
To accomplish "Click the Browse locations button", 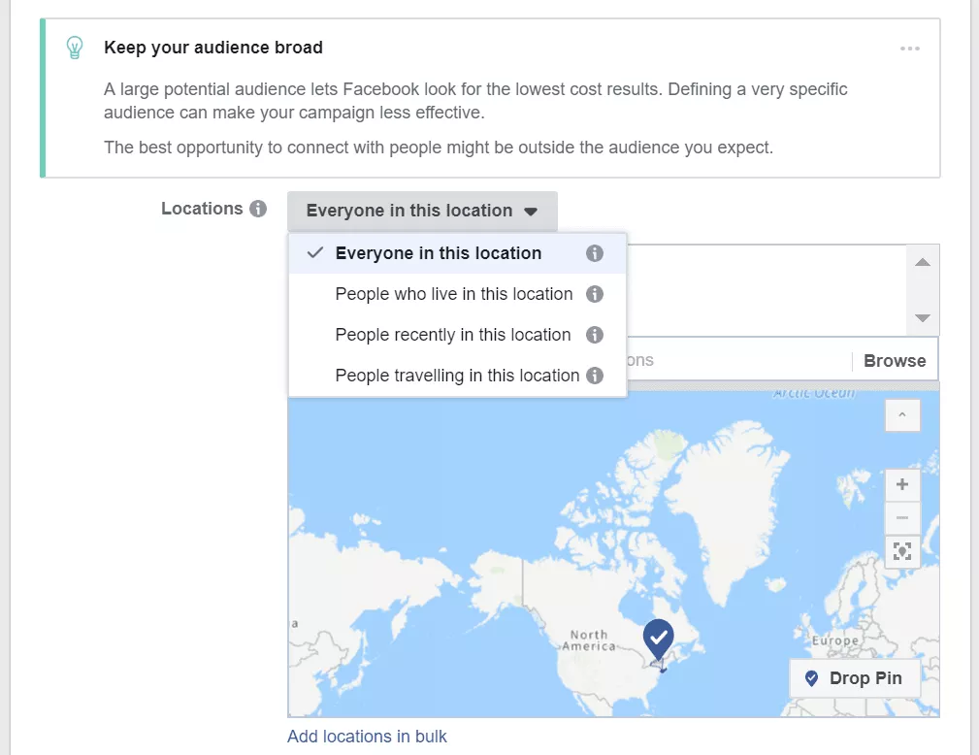I will pos(895,361).
